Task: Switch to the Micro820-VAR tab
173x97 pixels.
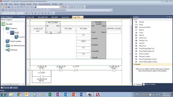Action: (x=43, y=17)
